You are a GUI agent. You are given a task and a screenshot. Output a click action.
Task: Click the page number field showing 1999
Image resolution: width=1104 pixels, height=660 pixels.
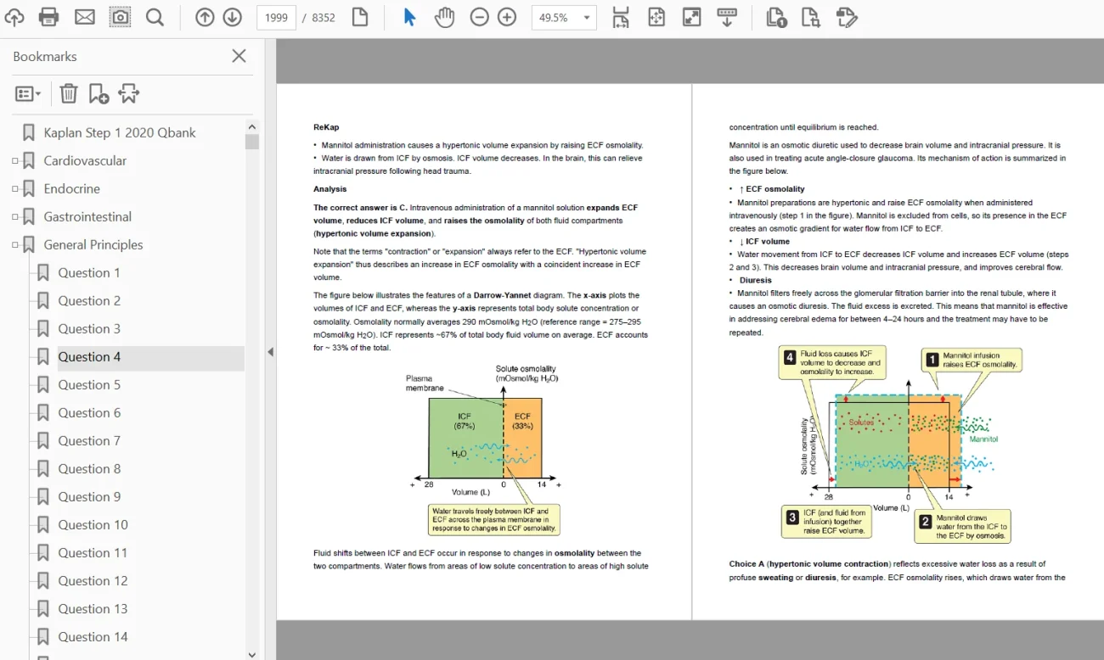pyautogui.click(x=276, y=18)
